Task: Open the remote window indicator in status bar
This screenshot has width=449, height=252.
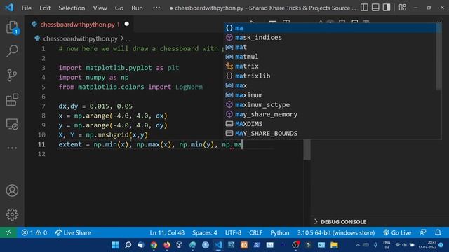Action: [x=8, y=232]
